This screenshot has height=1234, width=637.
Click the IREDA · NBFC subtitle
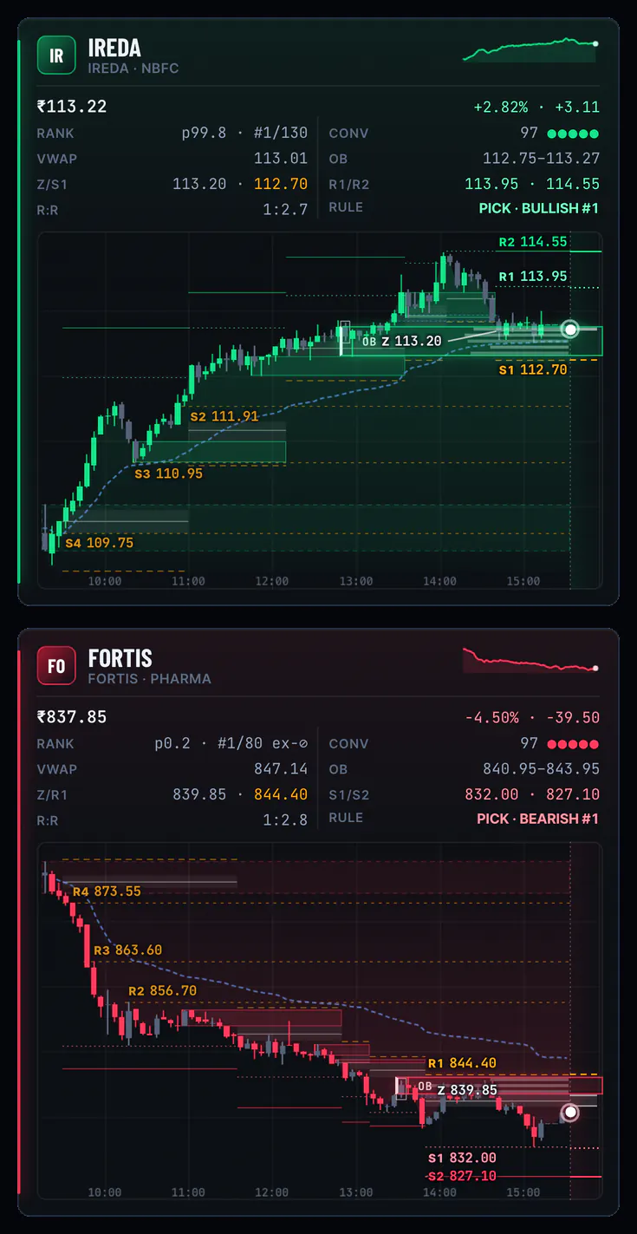point(133,69)
